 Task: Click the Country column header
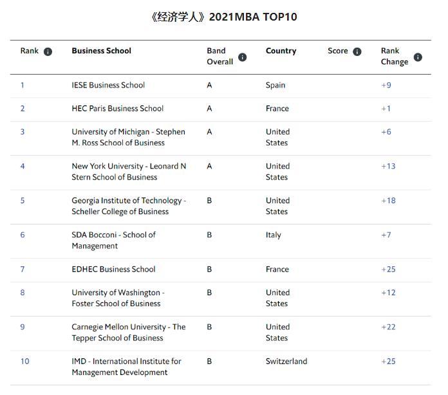(x=281, y=51)
